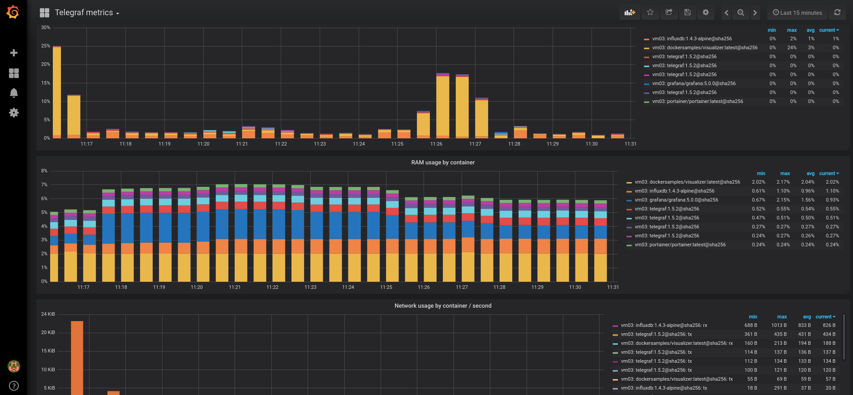
Task: Open the Dashboards icon in the sidebar
Action: coord(14,73)
